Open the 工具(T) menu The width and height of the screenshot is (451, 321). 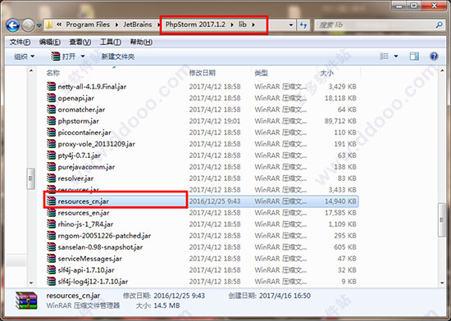110,43
